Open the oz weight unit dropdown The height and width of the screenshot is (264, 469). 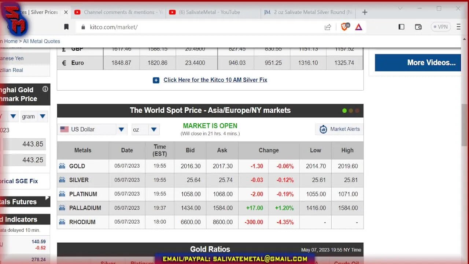click(x=145, y=129)
